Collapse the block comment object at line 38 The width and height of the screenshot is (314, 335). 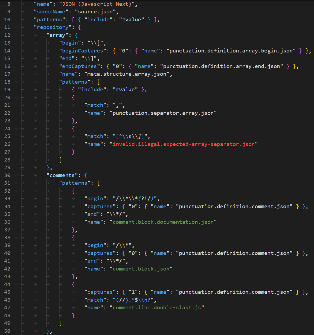[x=16, y=237]
